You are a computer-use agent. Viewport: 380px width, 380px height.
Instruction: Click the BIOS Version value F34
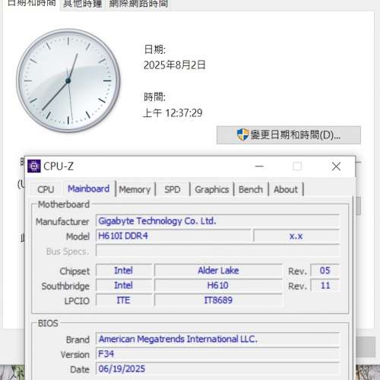[x=217, y=354]
